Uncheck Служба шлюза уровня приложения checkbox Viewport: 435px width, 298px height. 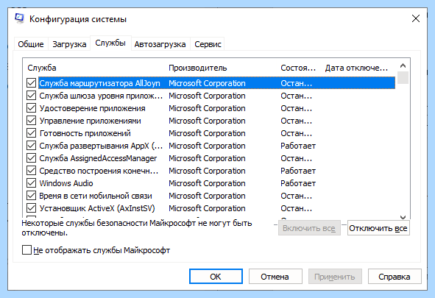(31, 96)
